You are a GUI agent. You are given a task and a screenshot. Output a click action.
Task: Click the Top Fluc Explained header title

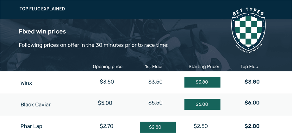coord(42,9)
